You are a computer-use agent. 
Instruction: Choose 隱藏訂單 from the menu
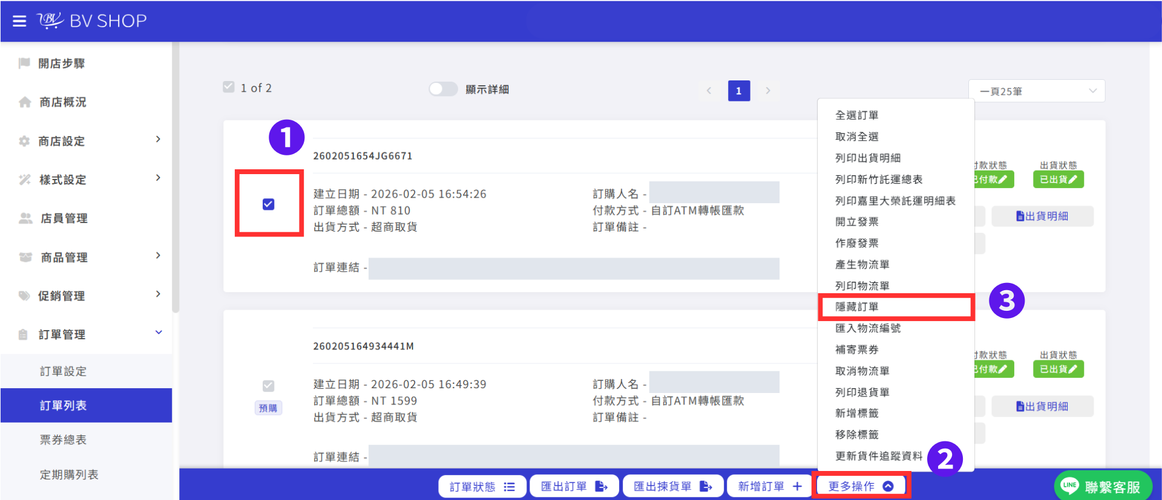pyautogui.click(x=896, y=307)
